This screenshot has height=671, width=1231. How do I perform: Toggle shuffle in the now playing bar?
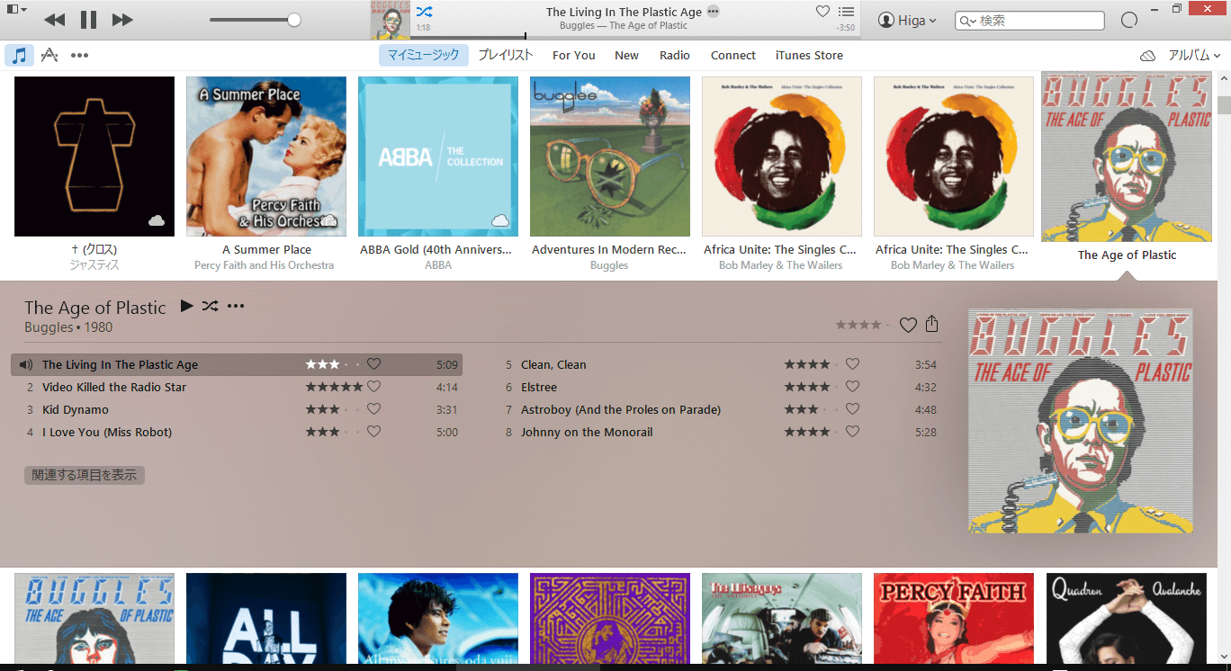425,12
